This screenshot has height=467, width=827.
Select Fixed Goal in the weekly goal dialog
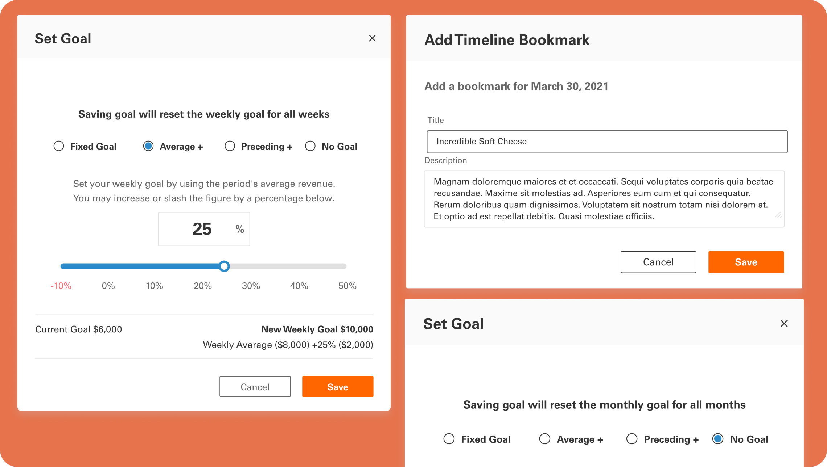[x=59, y=146]
